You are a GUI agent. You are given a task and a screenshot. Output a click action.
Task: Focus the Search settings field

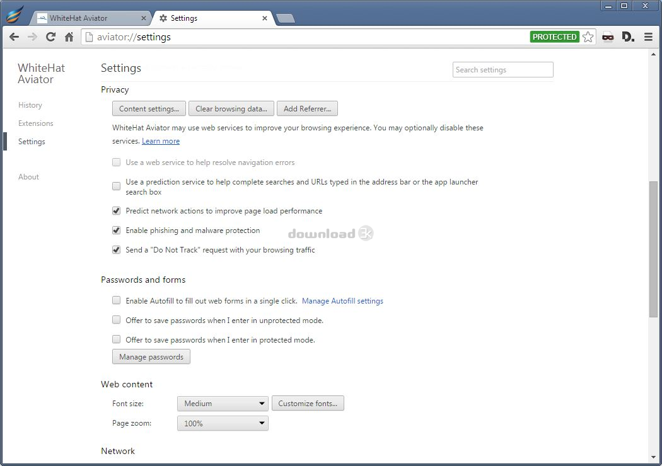[503, 69]
